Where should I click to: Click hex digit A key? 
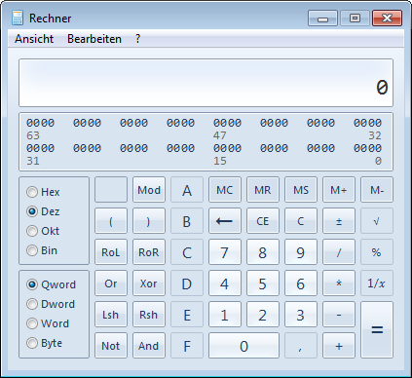pos(187,190)
